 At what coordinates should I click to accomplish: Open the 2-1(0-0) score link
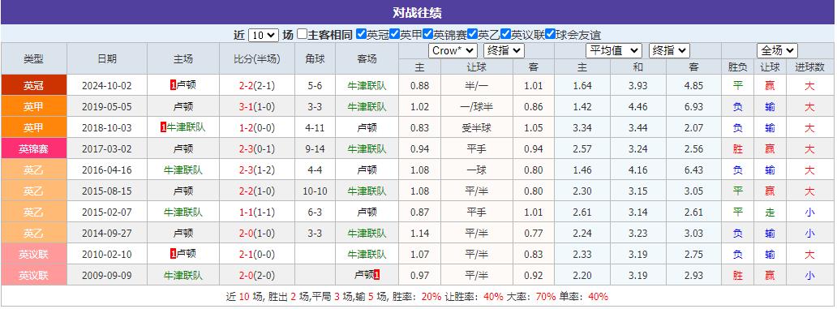coord(257,255)
